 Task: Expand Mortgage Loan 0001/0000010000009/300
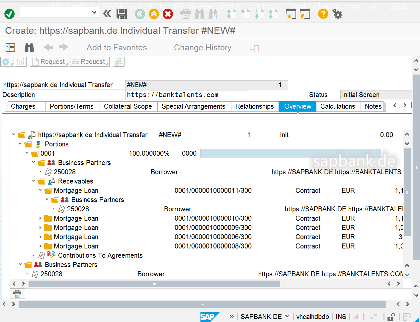40,228
